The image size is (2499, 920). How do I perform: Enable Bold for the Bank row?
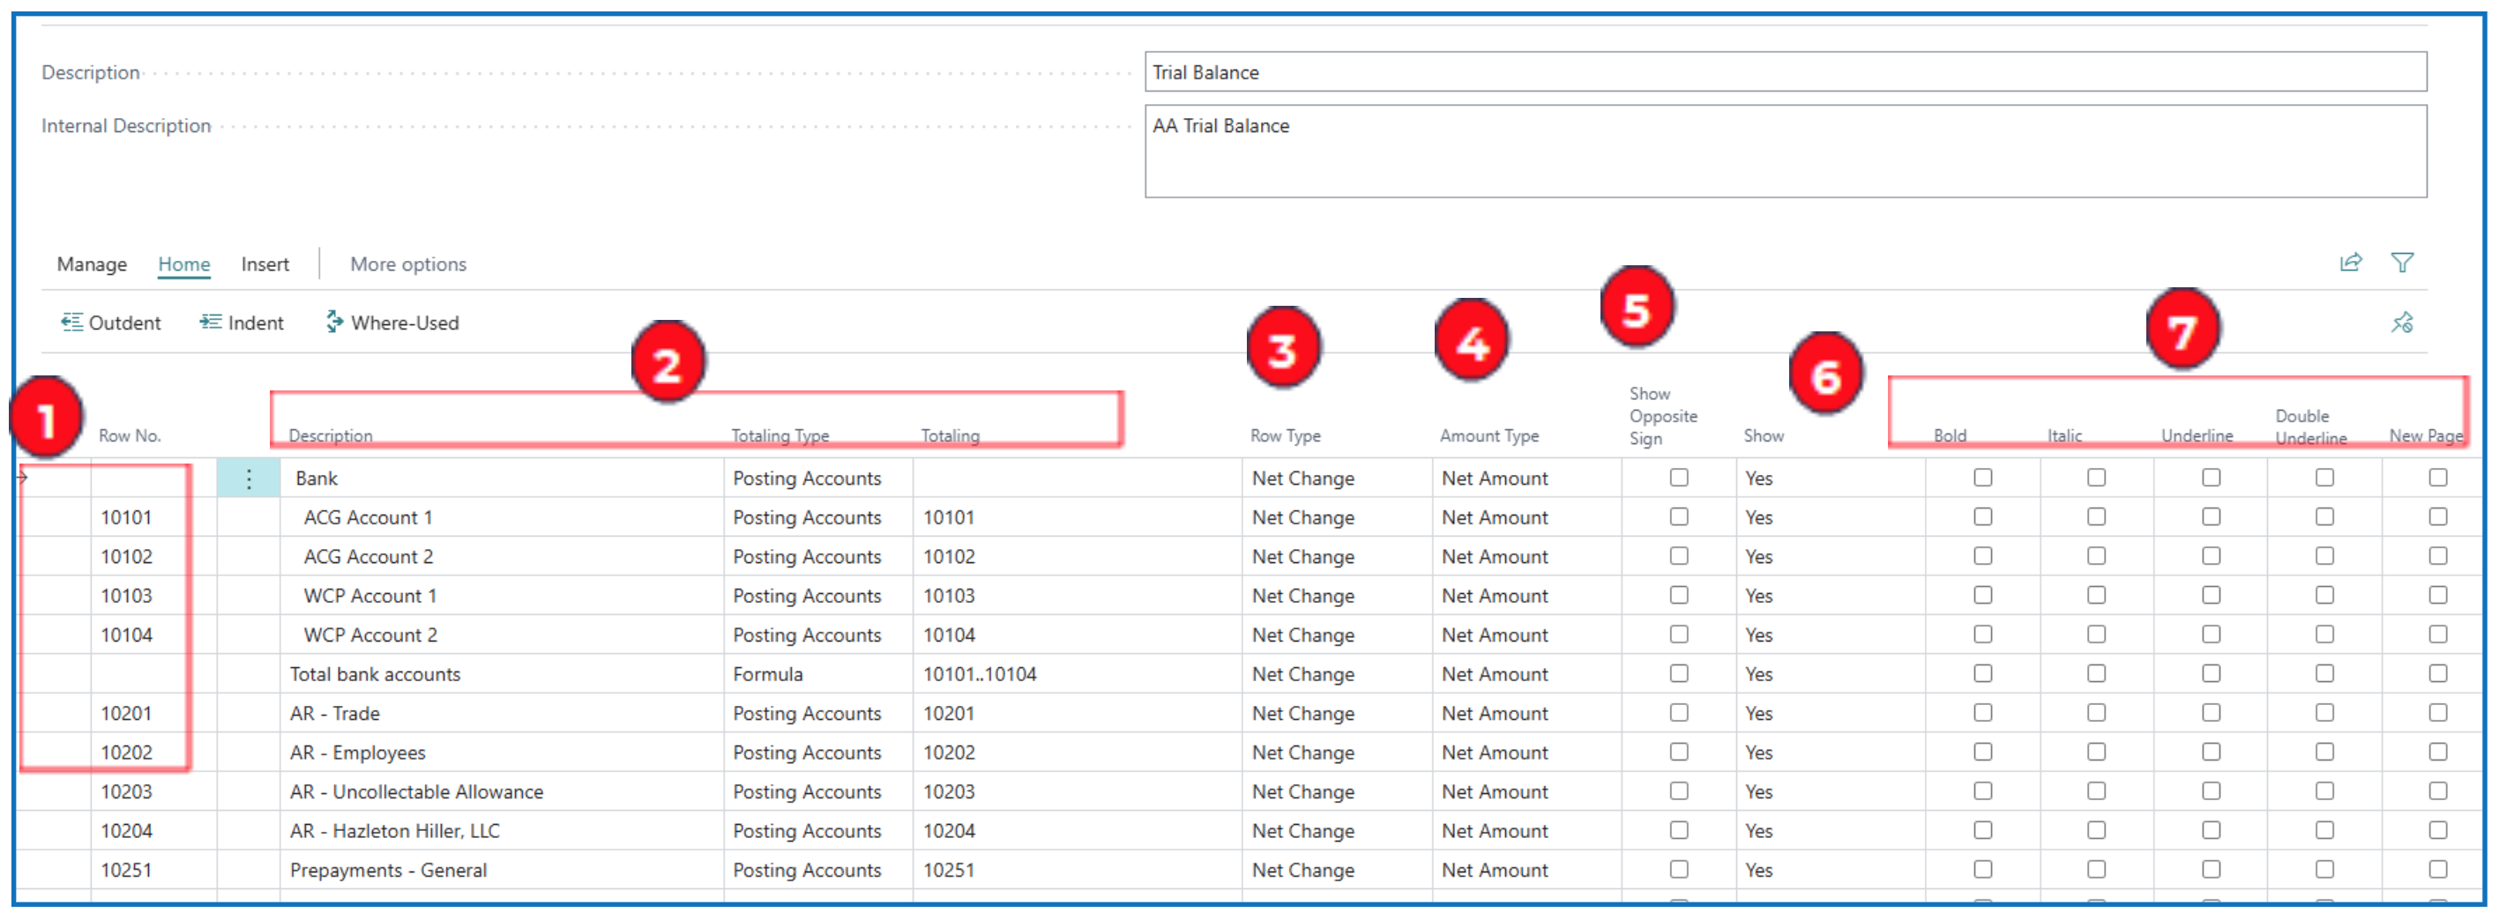point(1982,478)
